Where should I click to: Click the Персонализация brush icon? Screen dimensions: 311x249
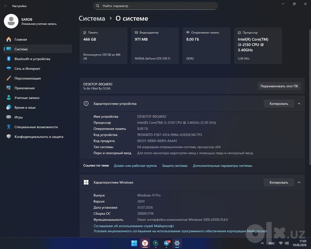[x=9, y=78]
